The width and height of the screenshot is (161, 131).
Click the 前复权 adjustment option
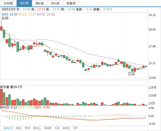[71, 3]
